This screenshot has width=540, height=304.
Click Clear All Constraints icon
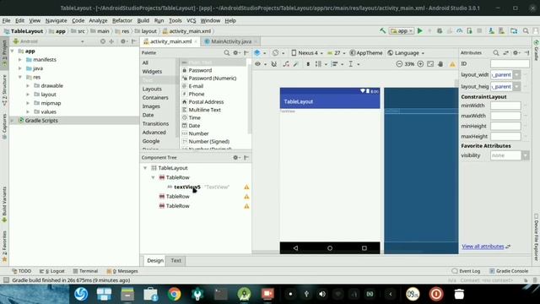point(286,64)
